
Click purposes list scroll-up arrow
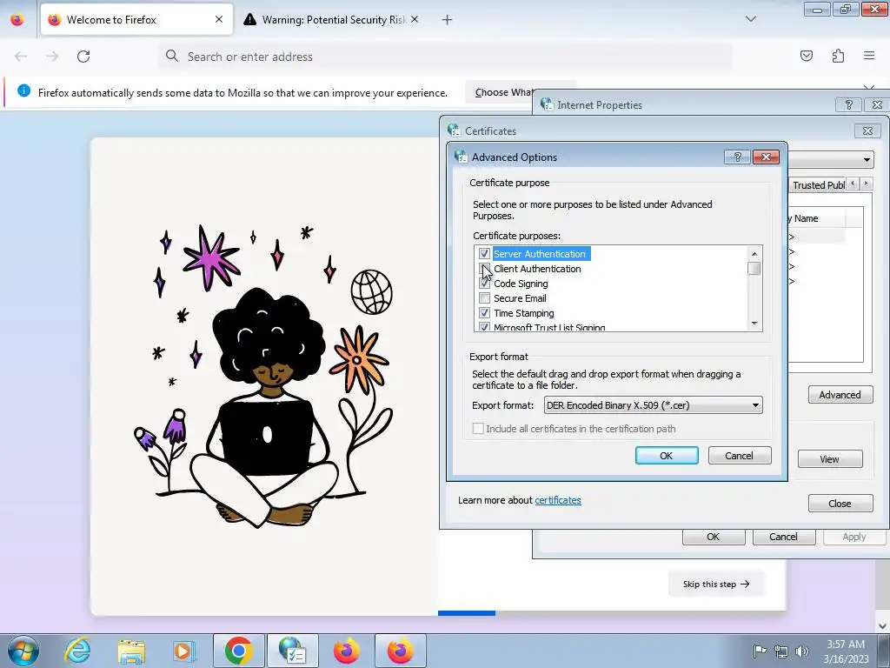(x=754, y=253)
